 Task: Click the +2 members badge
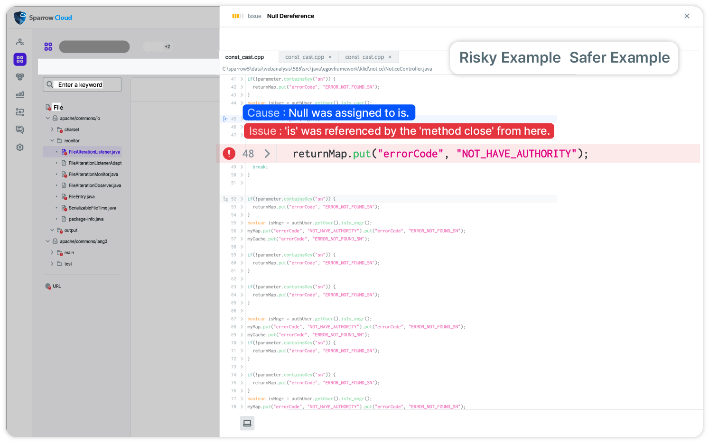pos(168,46)
